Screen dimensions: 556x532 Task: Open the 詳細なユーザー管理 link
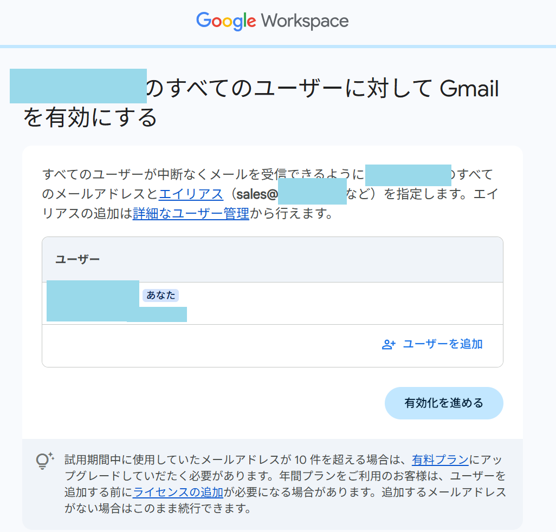click(x=191, y=214)
